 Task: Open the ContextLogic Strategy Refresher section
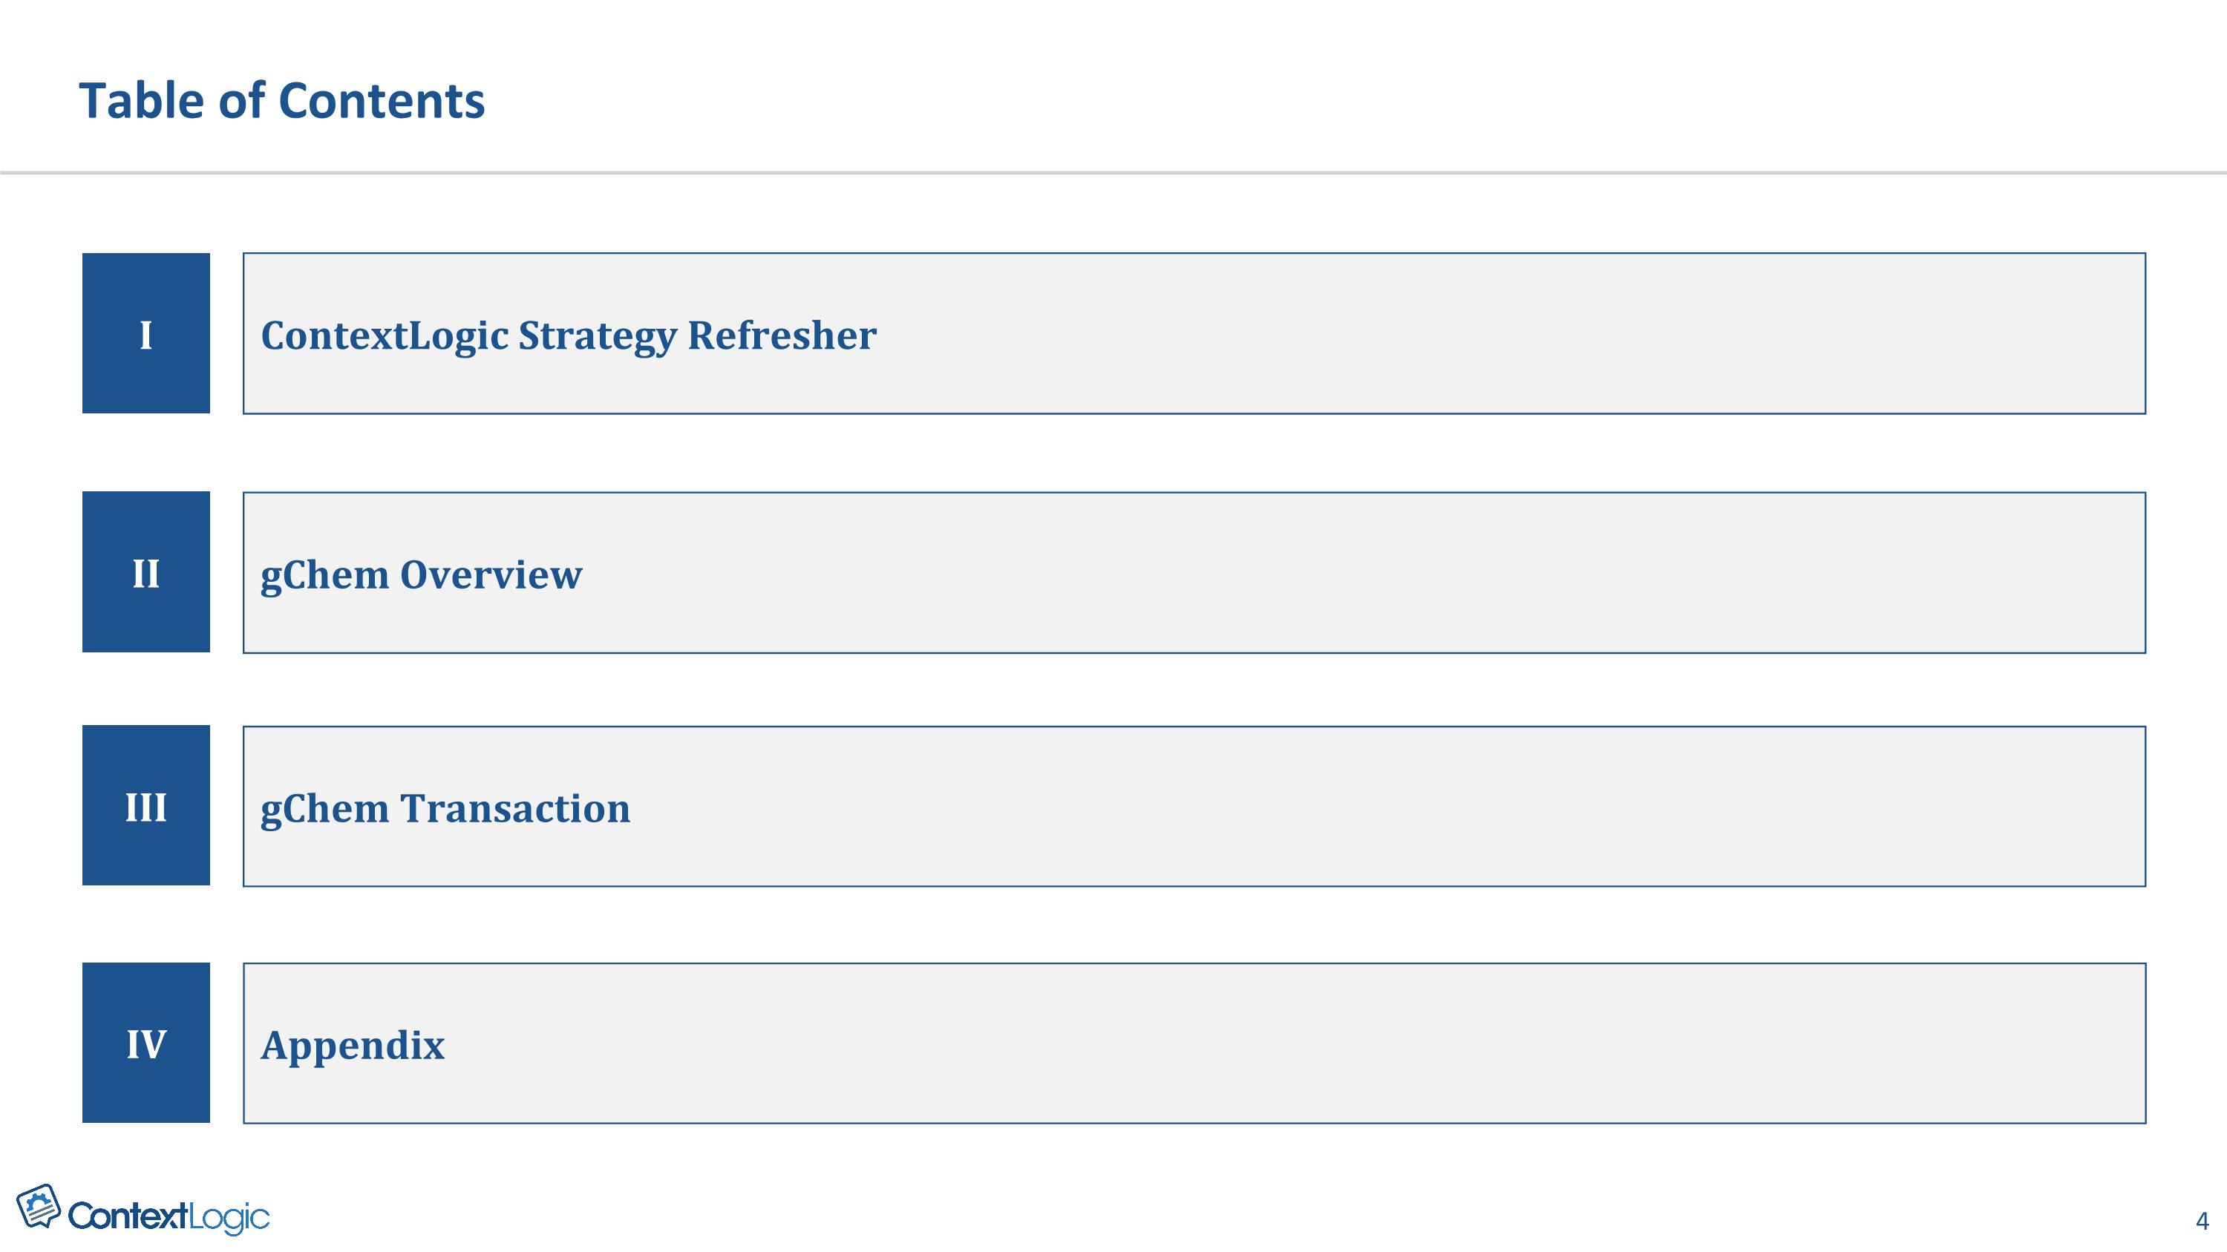[x=1194, y=333]
